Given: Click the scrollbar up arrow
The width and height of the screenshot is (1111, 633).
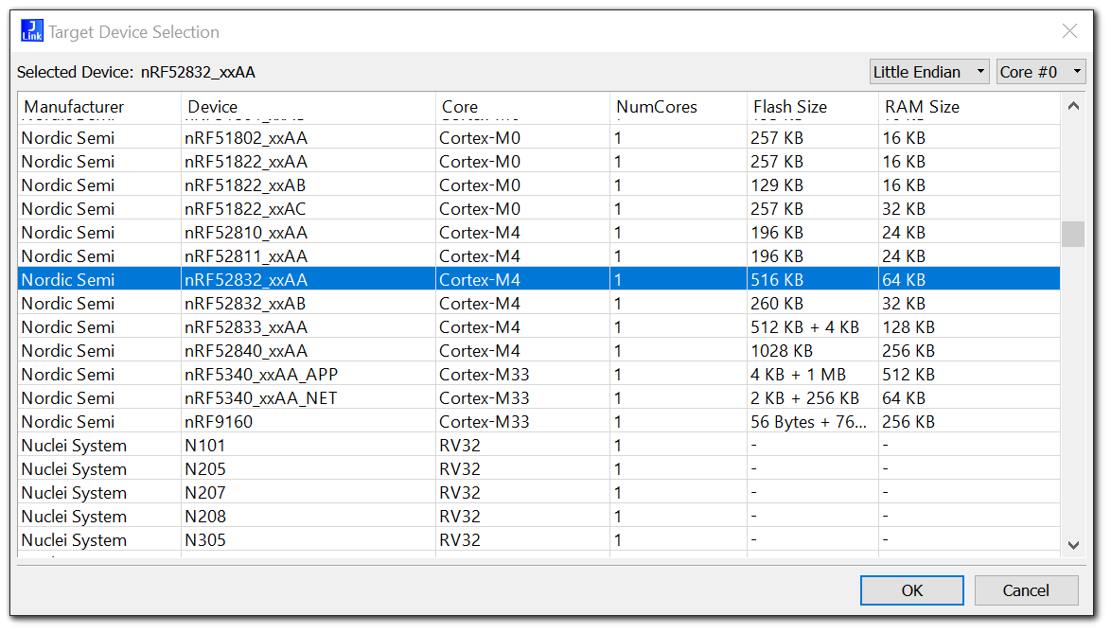Looking at the screenshot, I should click(1073, 106).
